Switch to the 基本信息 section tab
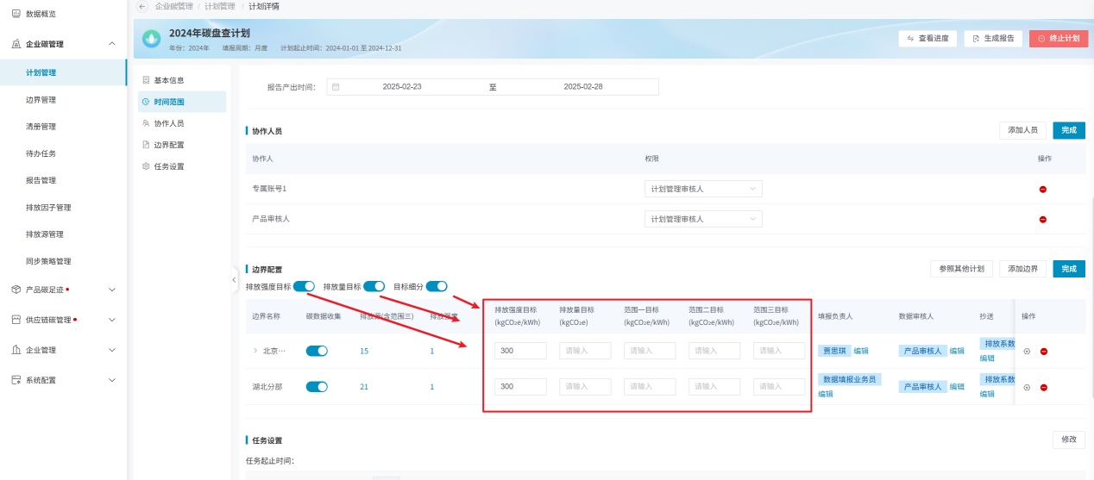The height and width of the screenshot is (480, 1094). tap(168, 80)
